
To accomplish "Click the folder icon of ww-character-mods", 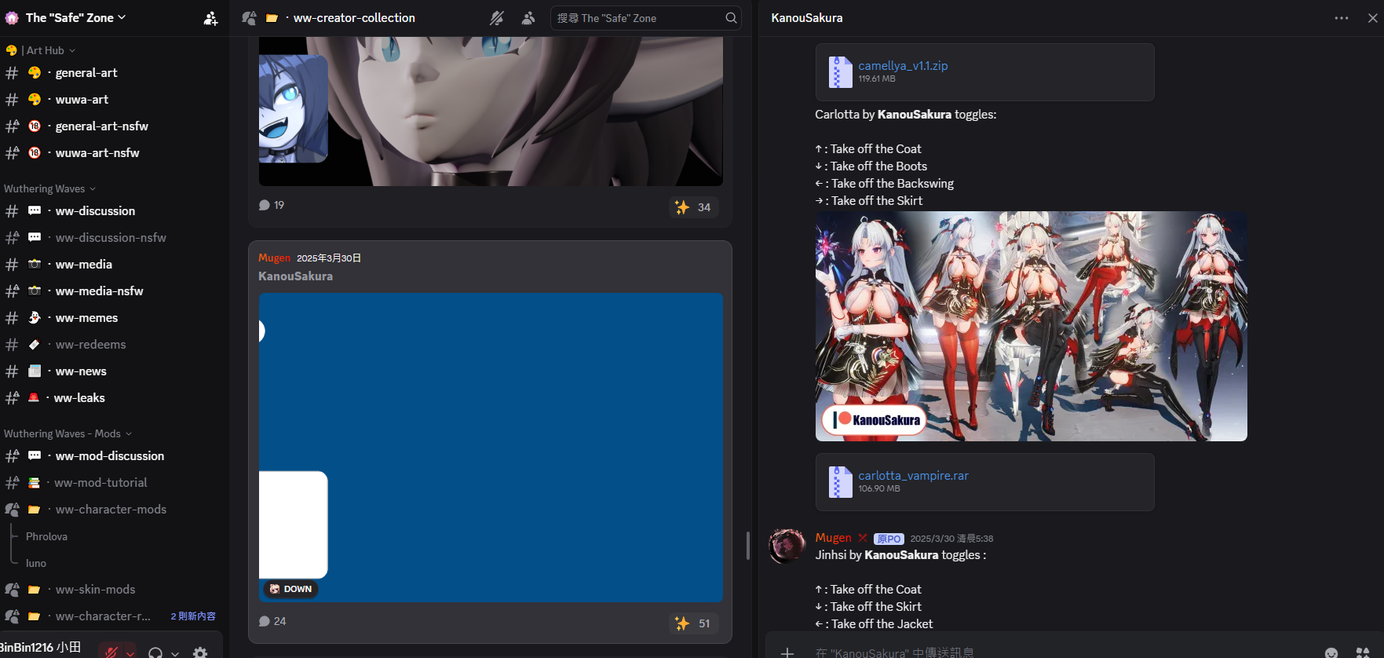I will (35, 510).
